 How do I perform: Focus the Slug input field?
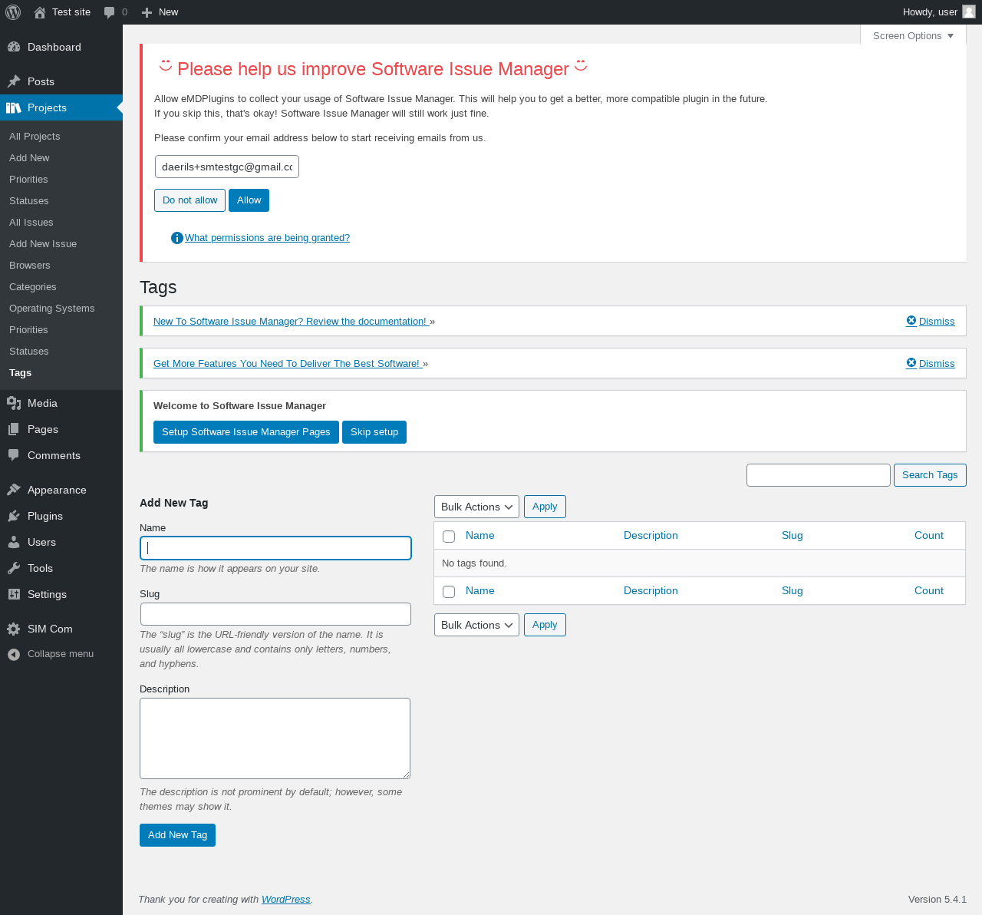tap(275, 614)
